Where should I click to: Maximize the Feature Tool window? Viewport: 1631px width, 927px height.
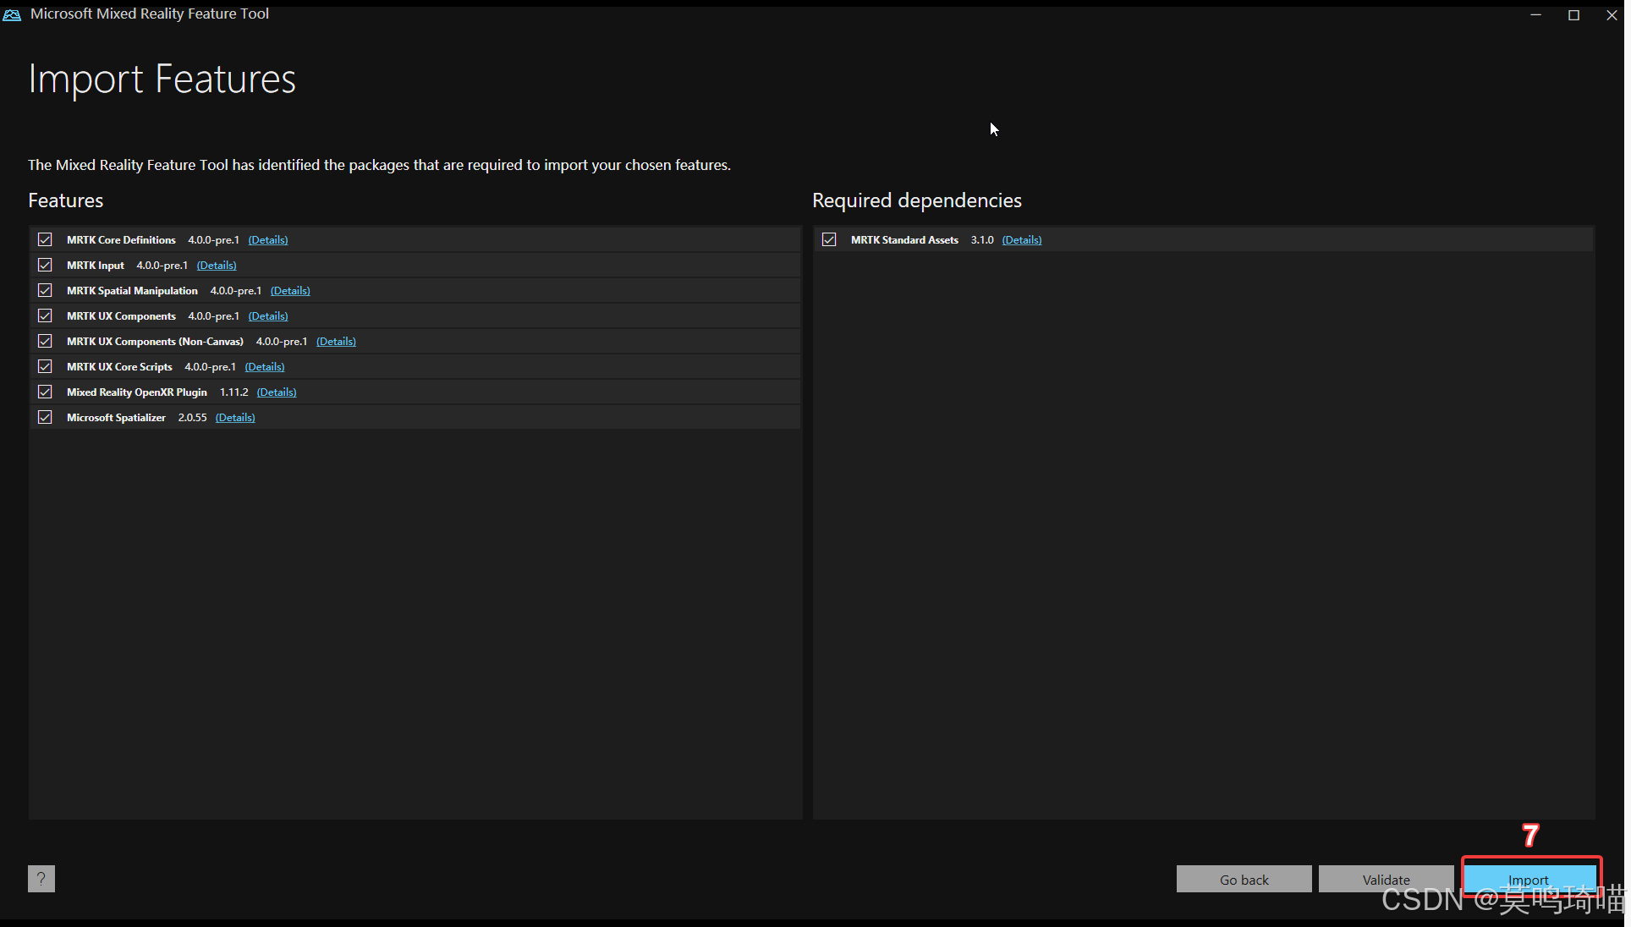pyautogui.click(x=1573, y=15)
